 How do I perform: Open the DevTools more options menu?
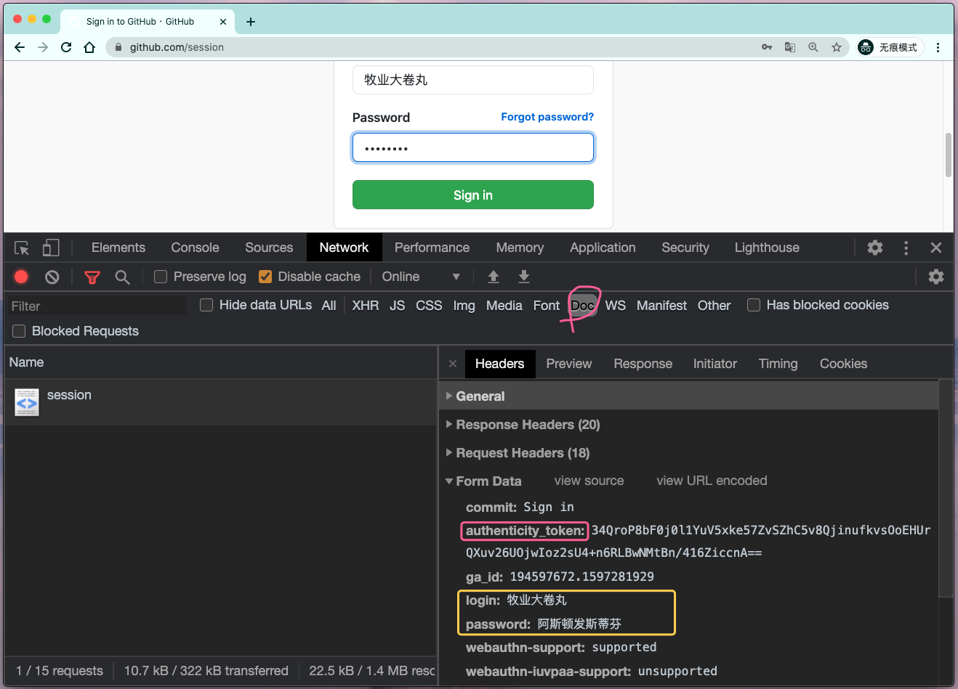click(x=906, y=248)
